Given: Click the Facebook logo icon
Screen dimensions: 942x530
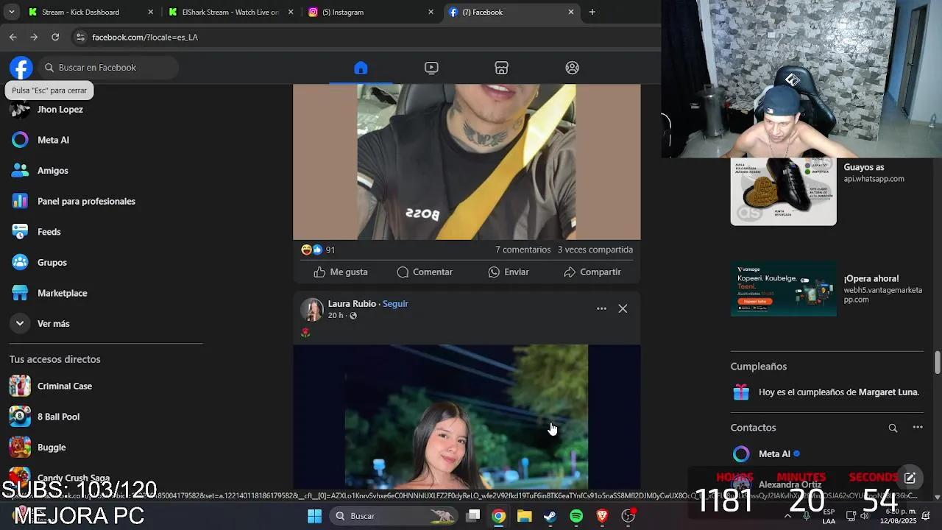Looking at the screenshot, I should click(21, 68).
